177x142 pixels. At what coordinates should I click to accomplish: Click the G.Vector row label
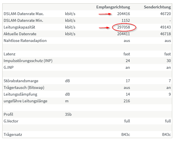(11, 121)
